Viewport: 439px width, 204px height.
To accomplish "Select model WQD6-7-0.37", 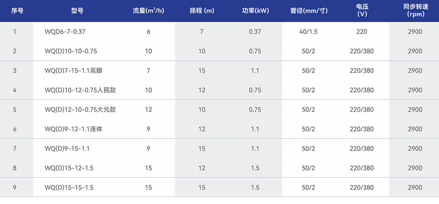I will coord(65,32).
